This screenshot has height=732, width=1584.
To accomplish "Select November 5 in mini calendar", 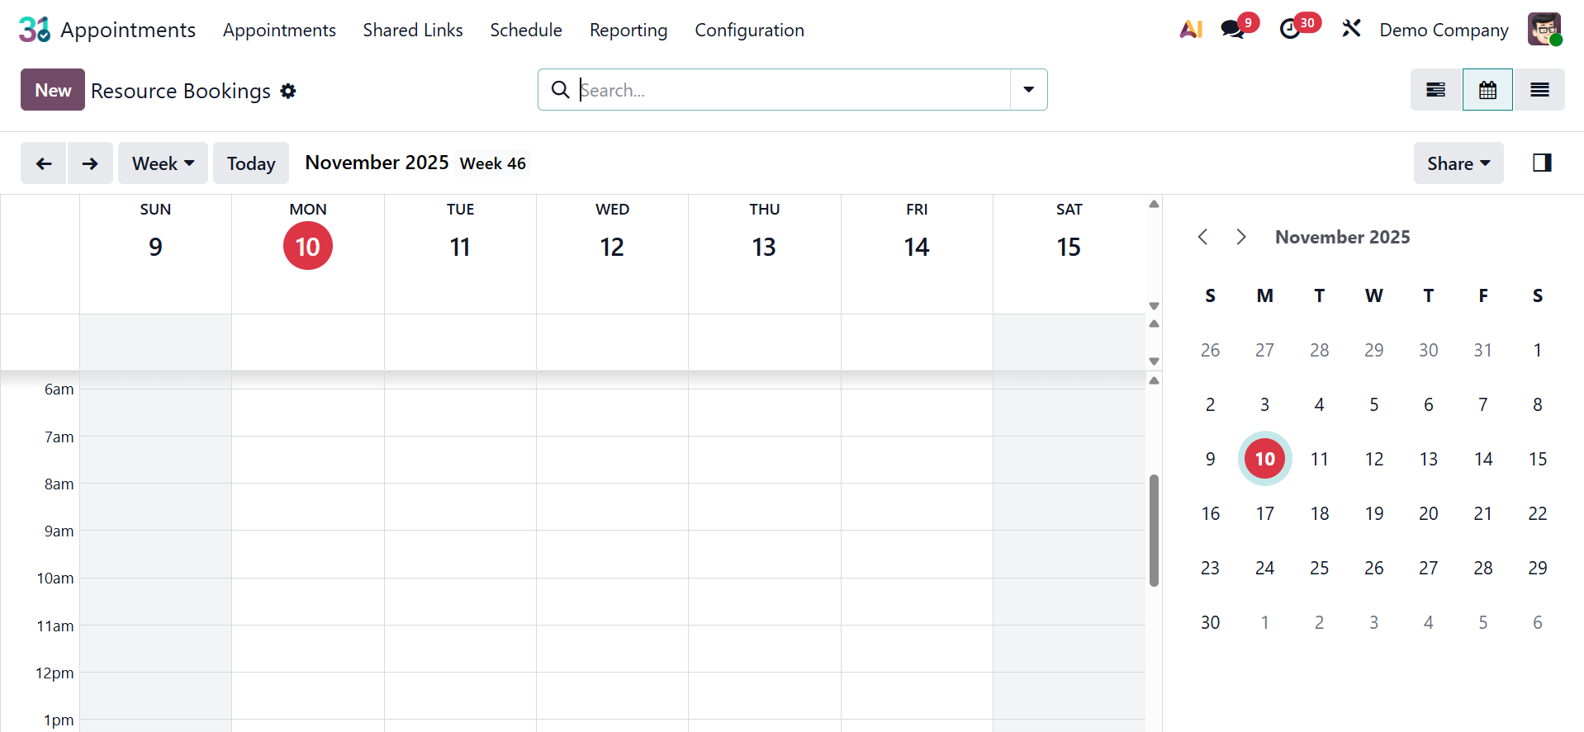I will pyautogui.click(x=1373, y=404).
